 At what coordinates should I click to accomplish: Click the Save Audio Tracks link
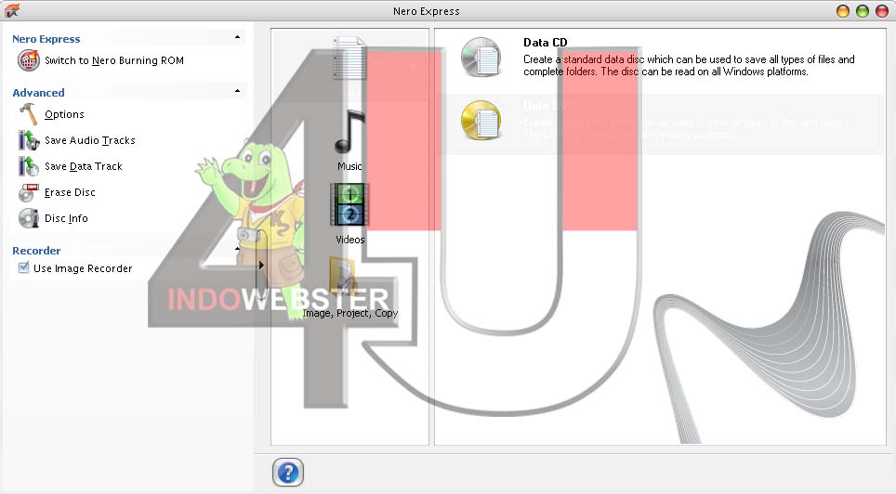(90, 140)
